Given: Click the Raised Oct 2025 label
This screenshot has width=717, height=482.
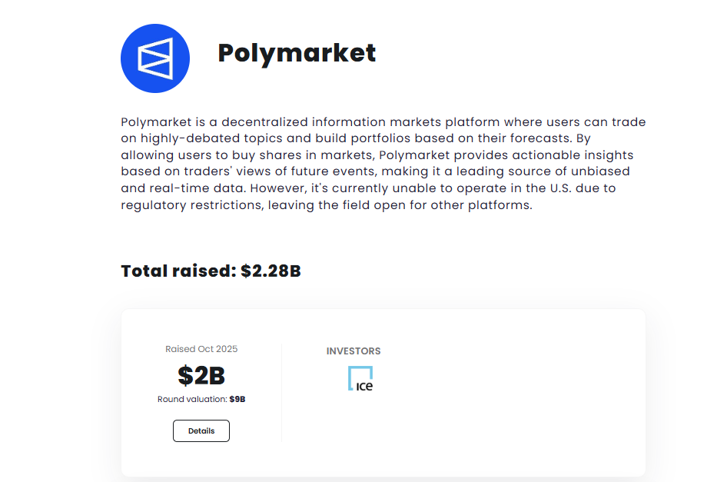Looking at the screenshot, I should click(x=201, y=349).
